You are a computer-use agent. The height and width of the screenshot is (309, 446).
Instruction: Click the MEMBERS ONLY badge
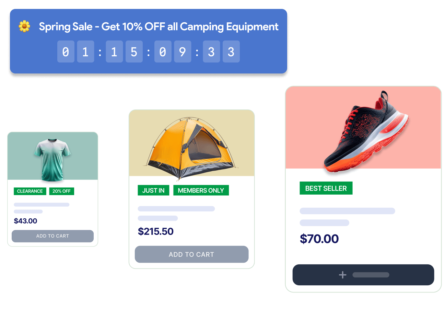[x=201, y=190]
